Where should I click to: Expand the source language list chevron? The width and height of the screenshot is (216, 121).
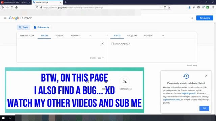tap(90, 36)
